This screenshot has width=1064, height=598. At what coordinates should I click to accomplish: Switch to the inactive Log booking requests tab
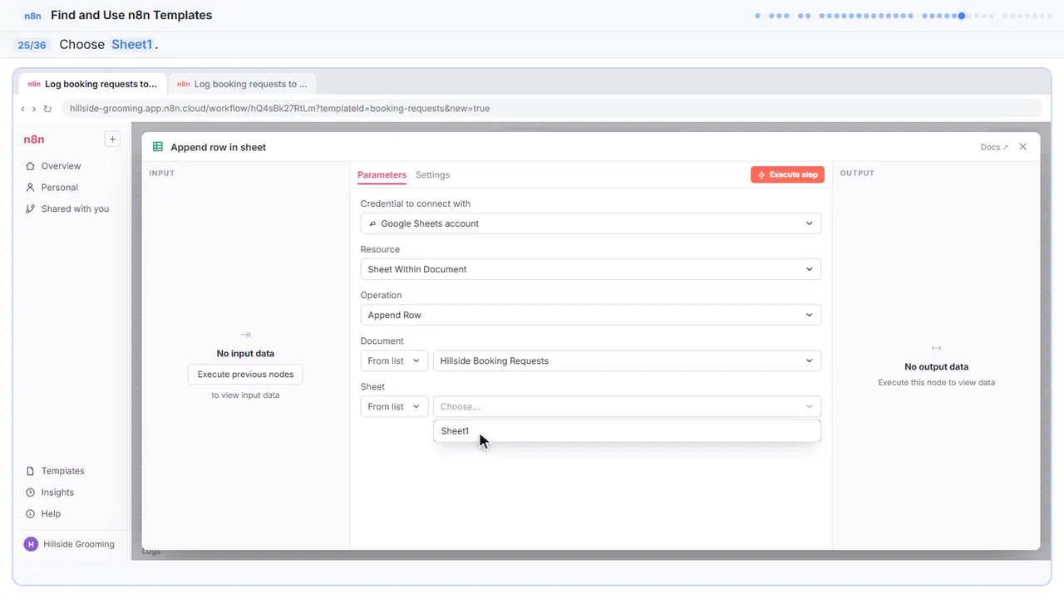click(x=242, y=84)
